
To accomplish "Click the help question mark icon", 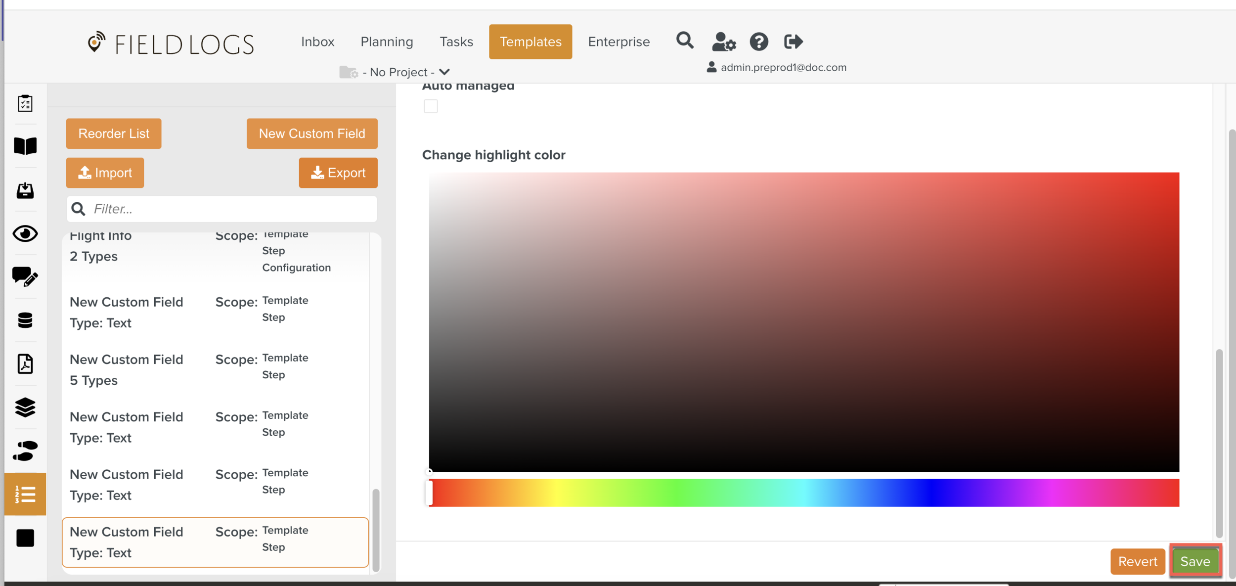I will coord(758,42).
